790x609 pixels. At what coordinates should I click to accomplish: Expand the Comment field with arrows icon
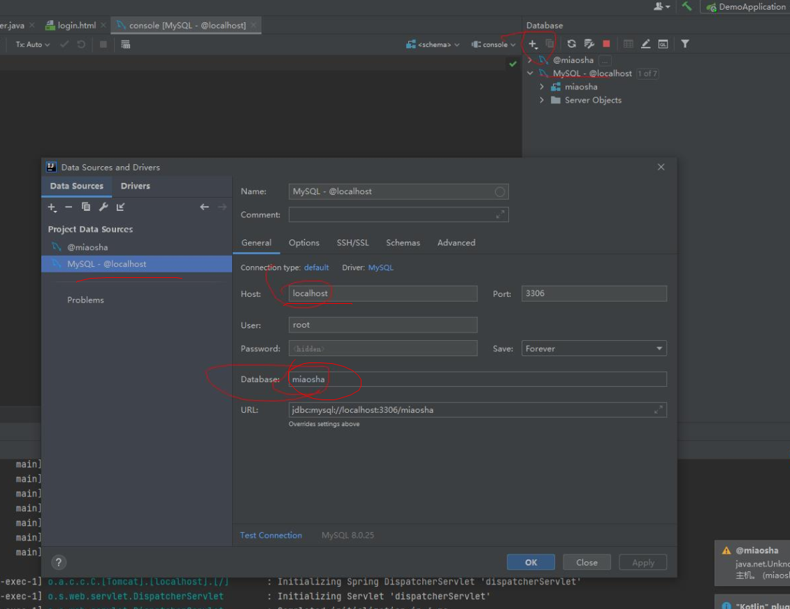tap(500, 215)
